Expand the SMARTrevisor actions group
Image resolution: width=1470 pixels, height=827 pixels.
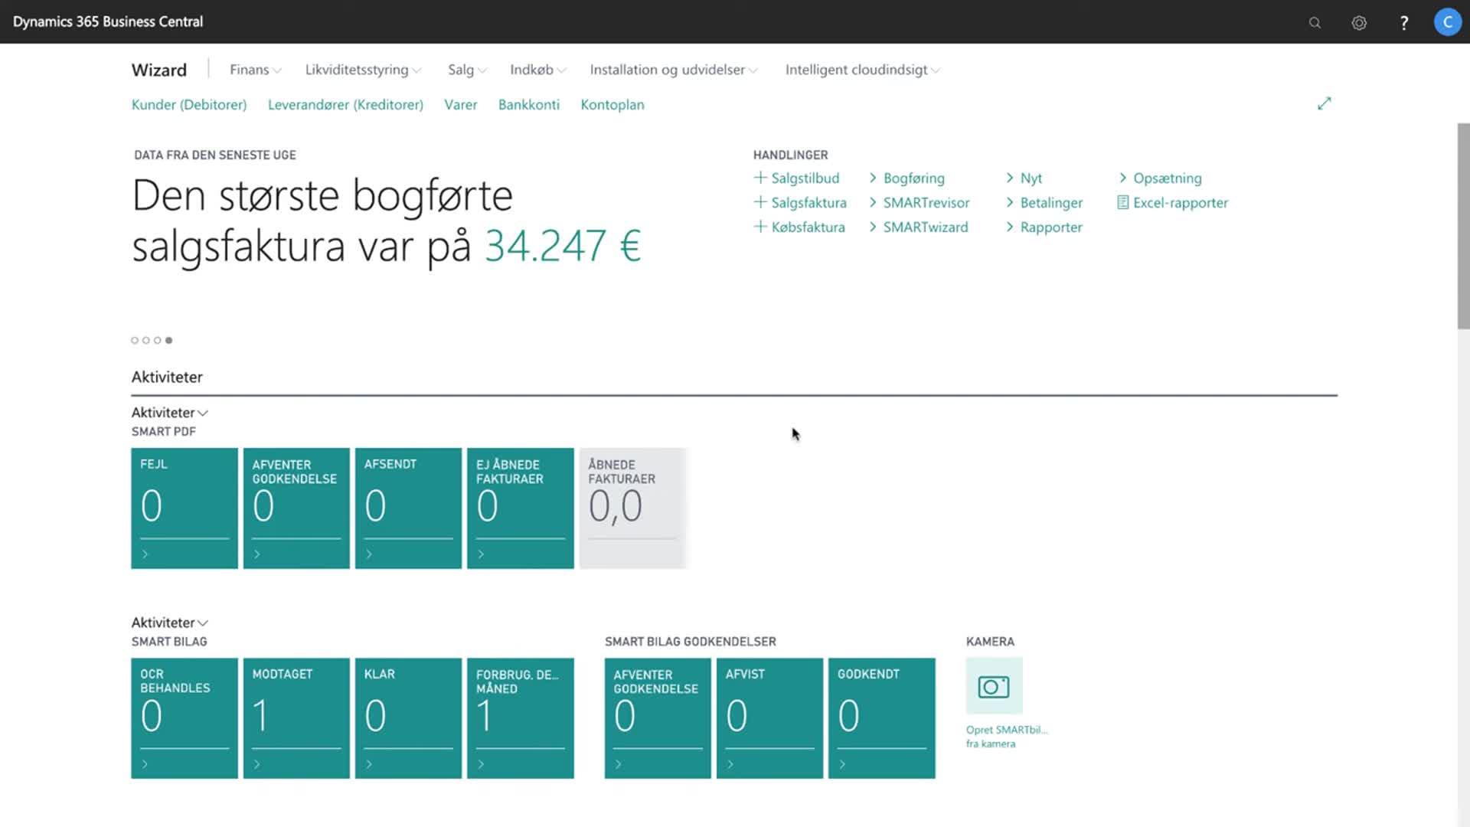point(919,202)
